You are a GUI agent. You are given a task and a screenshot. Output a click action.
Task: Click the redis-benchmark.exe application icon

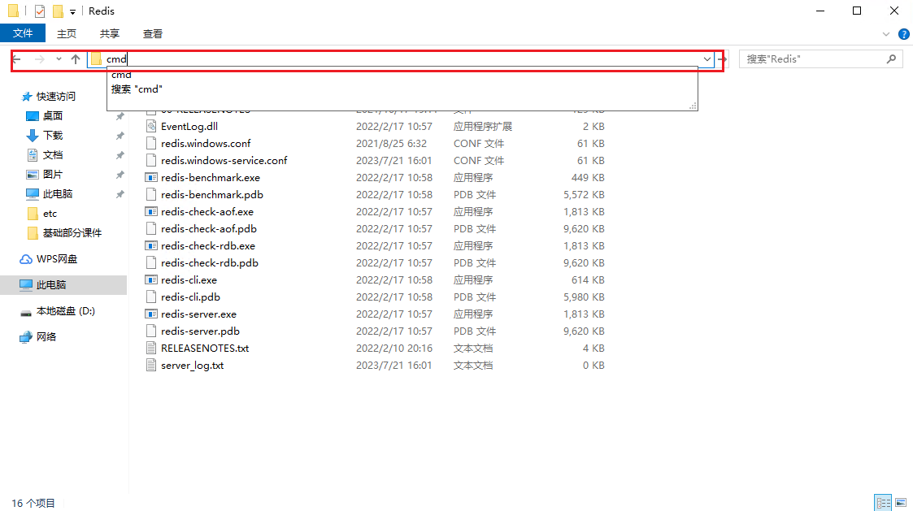[151, 178]
